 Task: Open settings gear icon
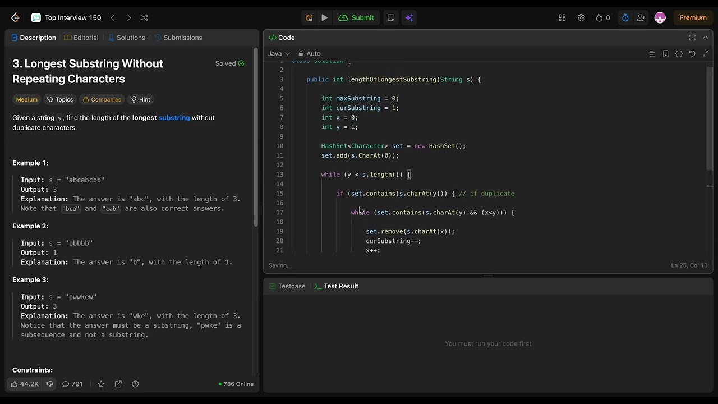[581, 17]
